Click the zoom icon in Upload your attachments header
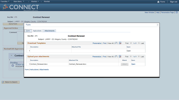The image size is (179, 100). tap(116, 56)
